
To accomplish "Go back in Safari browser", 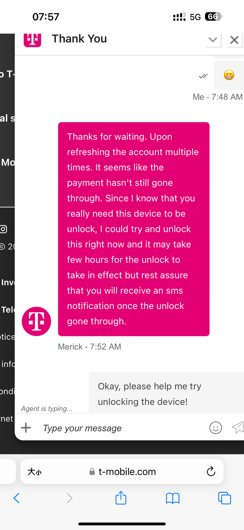I will coord(17,498).
